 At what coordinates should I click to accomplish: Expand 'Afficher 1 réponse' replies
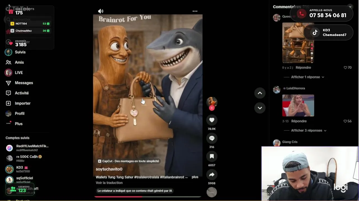(x=308, y=77)
